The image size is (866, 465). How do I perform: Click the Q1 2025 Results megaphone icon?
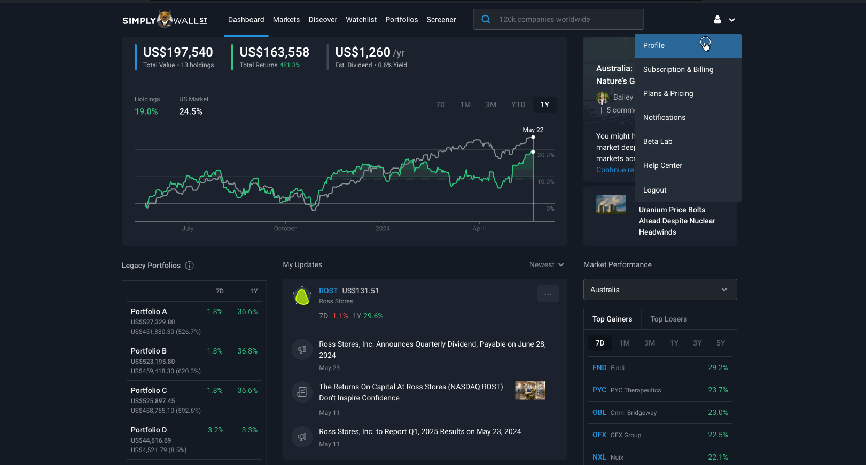coord(302,437)
